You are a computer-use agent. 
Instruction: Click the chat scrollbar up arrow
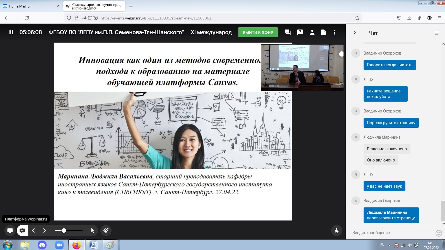click(x=443, y=44)
